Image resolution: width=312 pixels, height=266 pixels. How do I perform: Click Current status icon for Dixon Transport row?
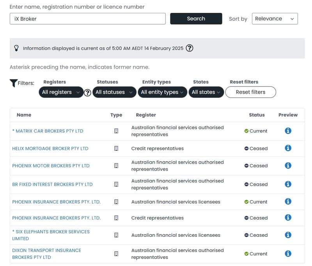[x=246, y=254]
